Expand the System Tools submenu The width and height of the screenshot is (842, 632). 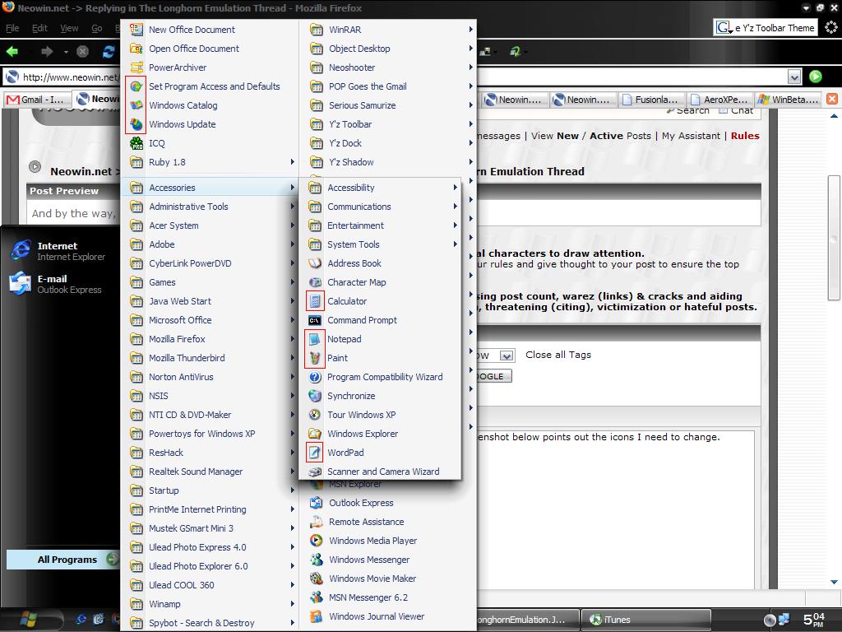click(348, 244)
